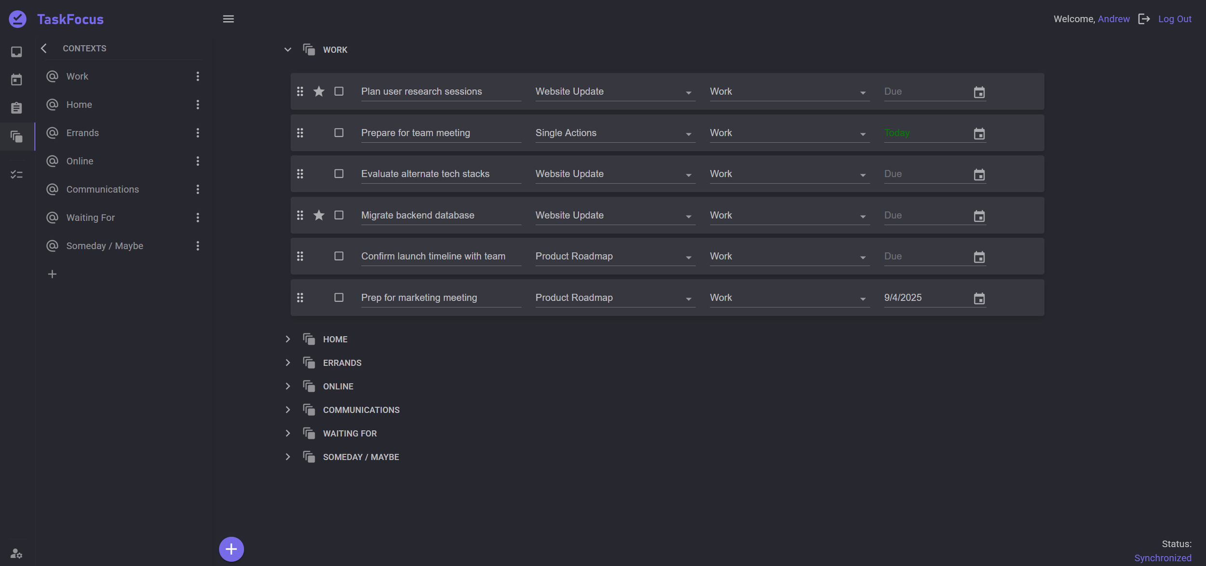
Task: Add a new context with plus button
Action: (52, 274)
